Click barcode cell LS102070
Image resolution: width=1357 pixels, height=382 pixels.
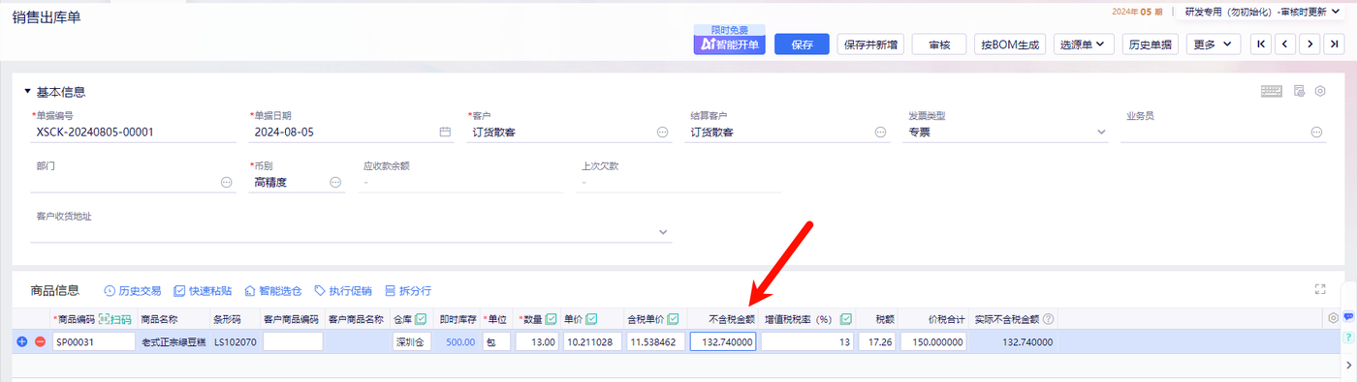(x=236, y=341)
